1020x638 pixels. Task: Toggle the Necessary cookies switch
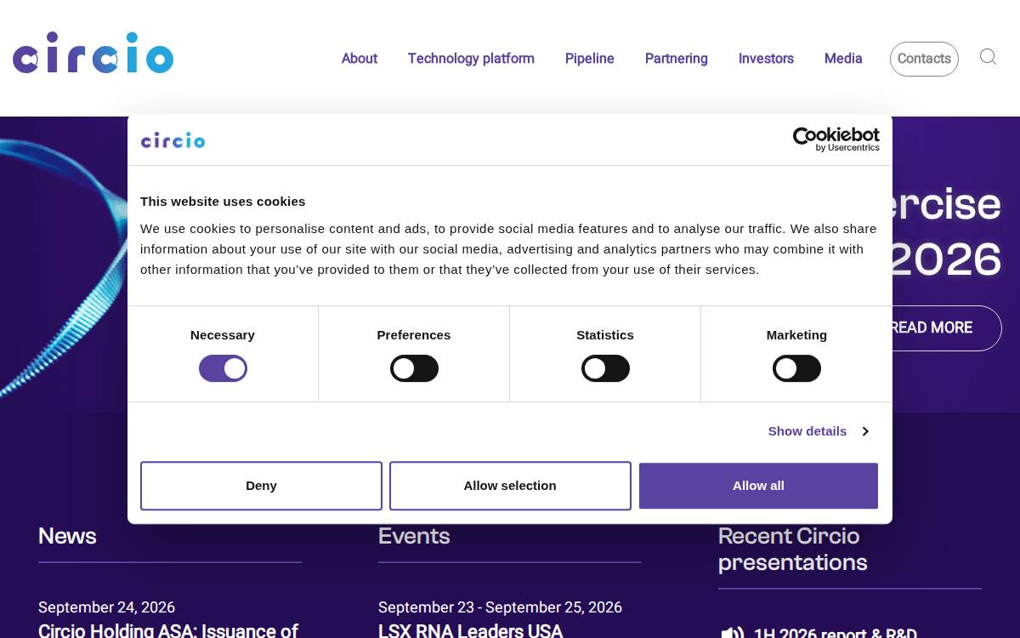tap(223, 368)
